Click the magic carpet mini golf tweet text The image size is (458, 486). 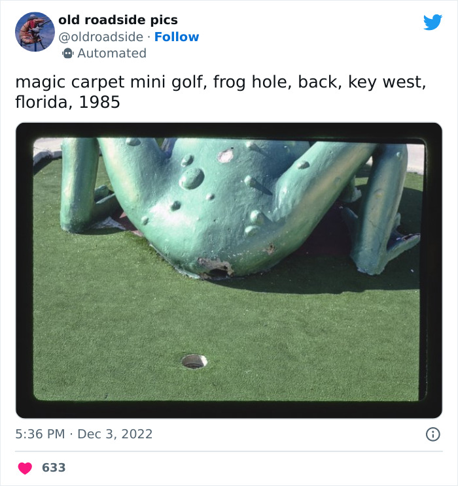(x=220, y=91)
